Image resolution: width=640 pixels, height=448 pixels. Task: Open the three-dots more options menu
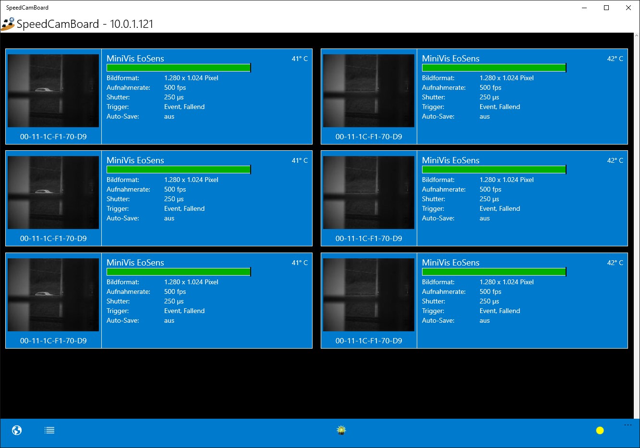pos(628,425)
